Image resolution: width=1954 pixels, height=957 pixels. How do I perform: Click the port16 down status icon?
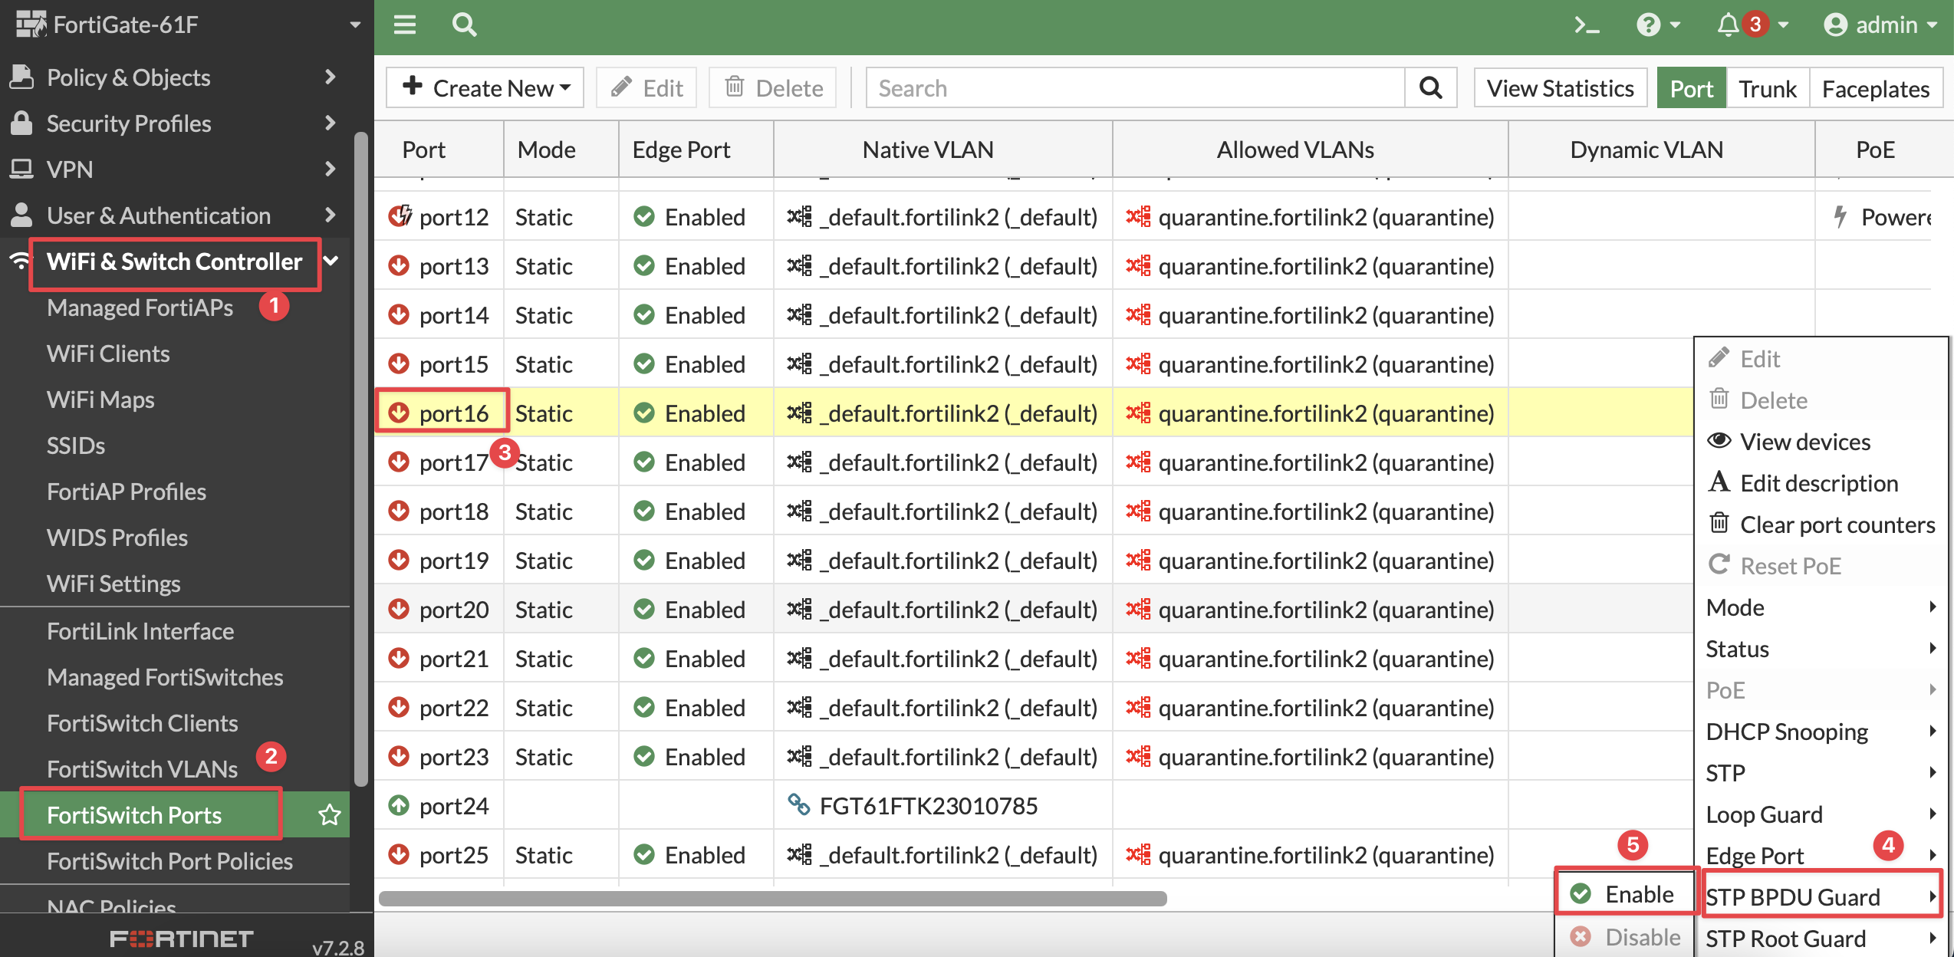[x=399, y=413]
